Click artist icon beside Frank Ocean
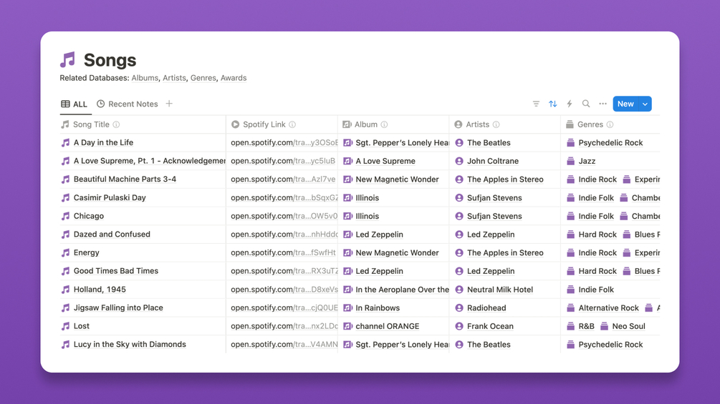720x404 pixels. point(459,326)
